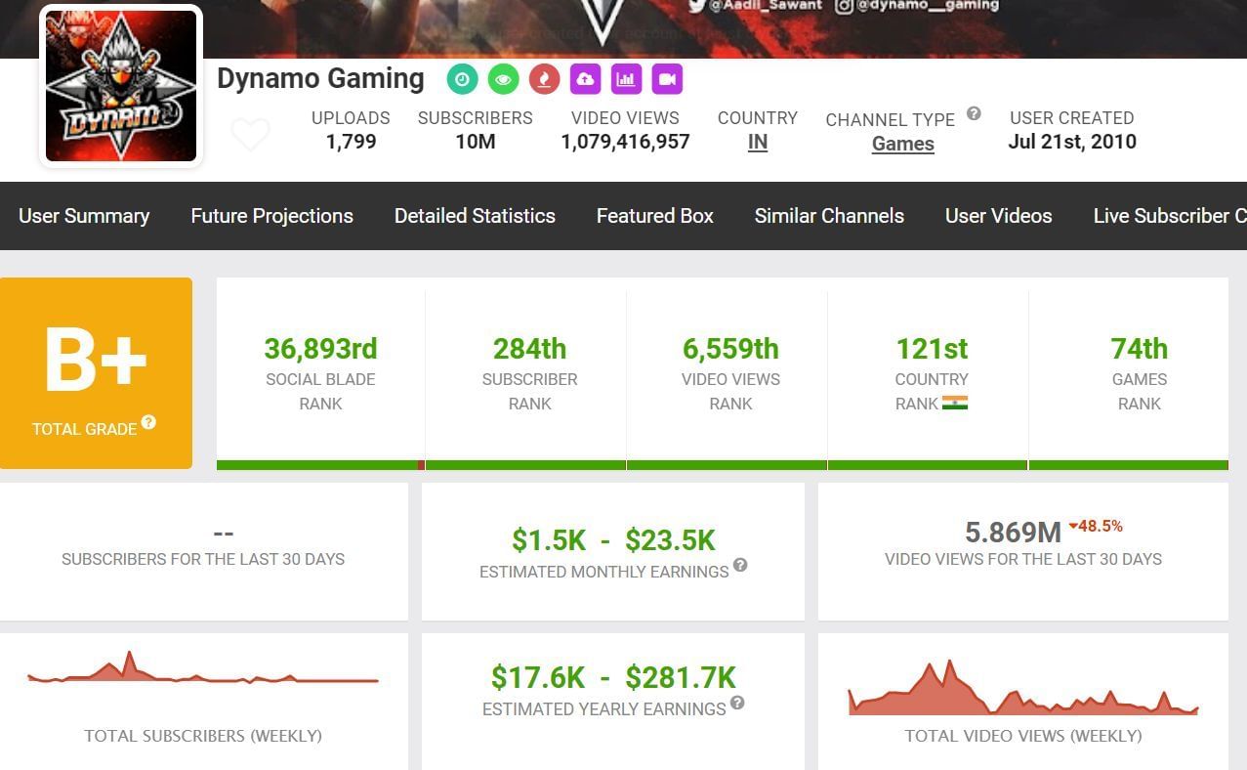This screenshot has height=770, width=1247.
Task: Click the purple cloud upload badge icon
Action: (x=585, y=79)
